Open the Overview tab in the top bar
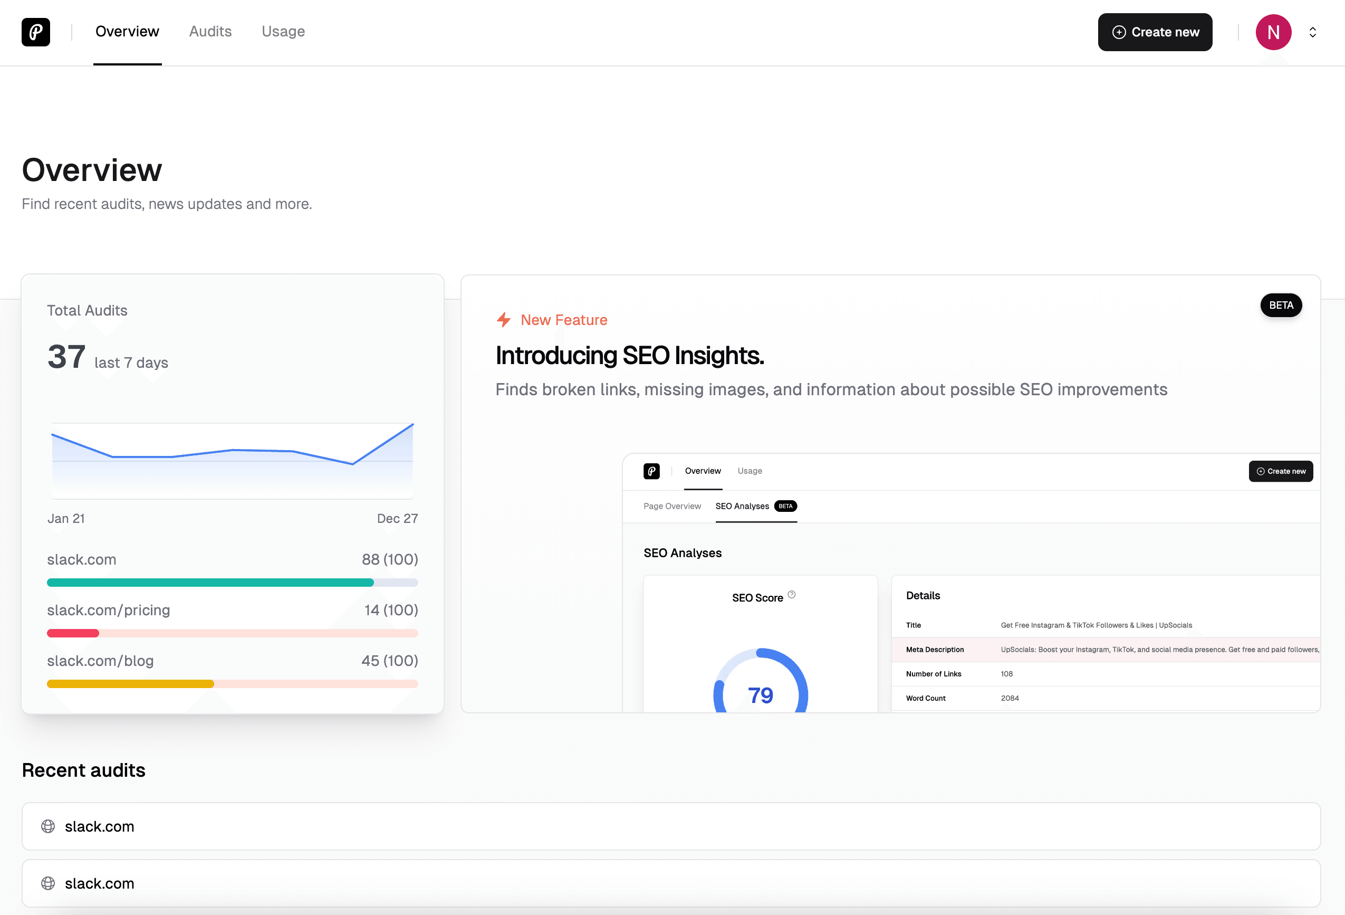1345x915 pixels. click(x=127, y=31)
